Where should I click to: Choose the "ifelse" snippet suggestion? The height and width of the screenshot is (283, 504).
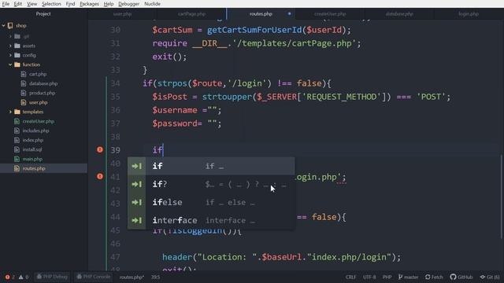pyautogui.click(x=211, y=202)
